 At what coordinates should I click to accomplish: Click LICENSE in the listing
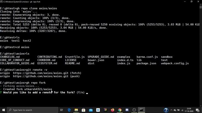point(71,60)
